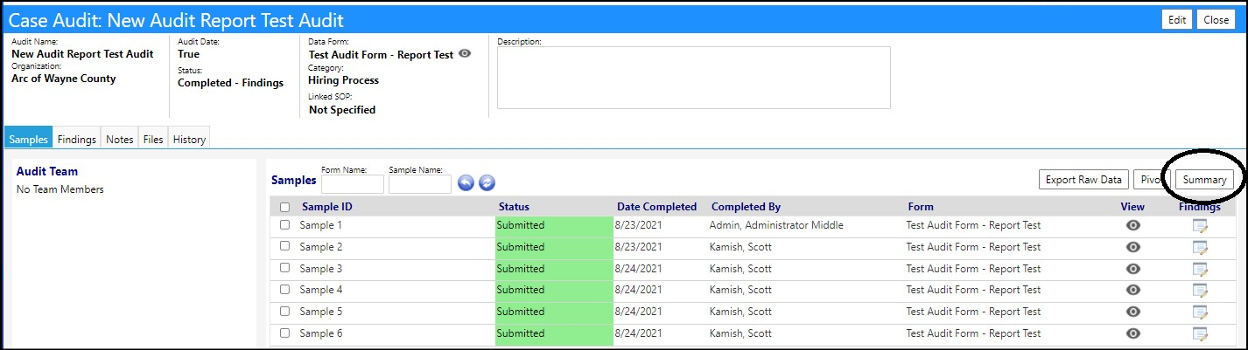The height and width of the screenshot is (350, 1248).
Task: Open findings note icon for Sample 5
Action: coord(1200,312)
